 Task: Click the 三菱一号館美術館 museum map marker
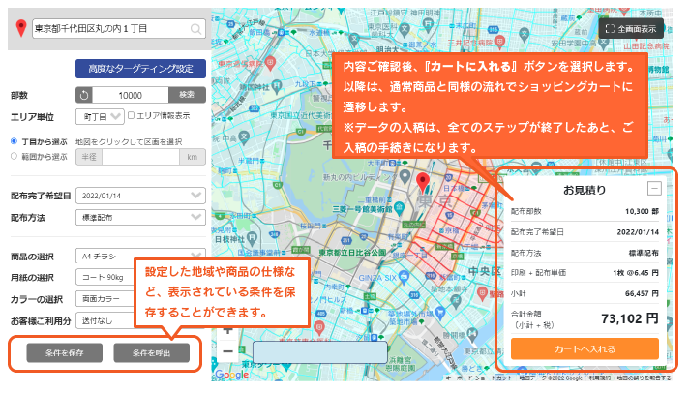[x=399, y=208]
